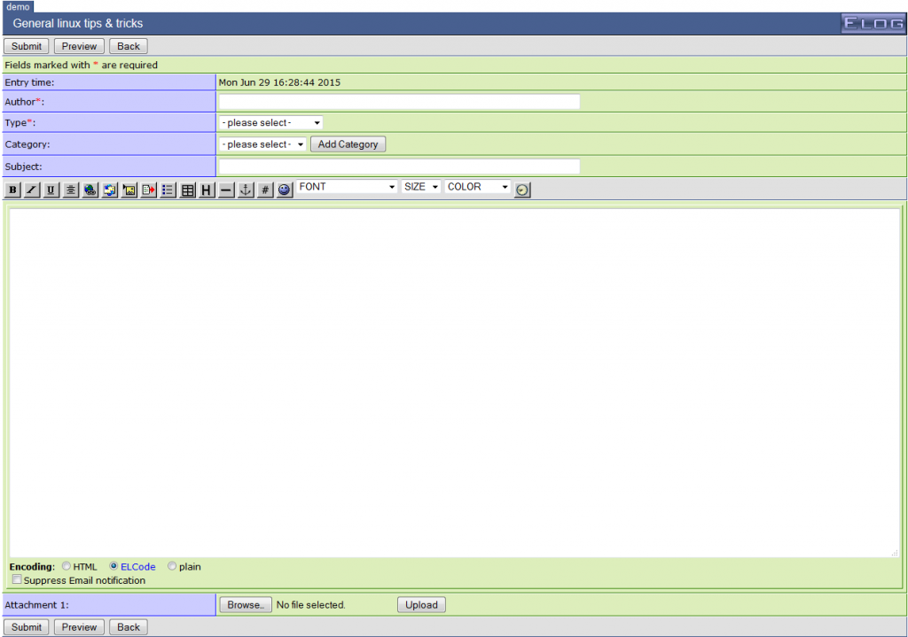Insert a hyperlink using the globe icon
The width and height of the screenshot is (908, 637).
coord(90,189)
